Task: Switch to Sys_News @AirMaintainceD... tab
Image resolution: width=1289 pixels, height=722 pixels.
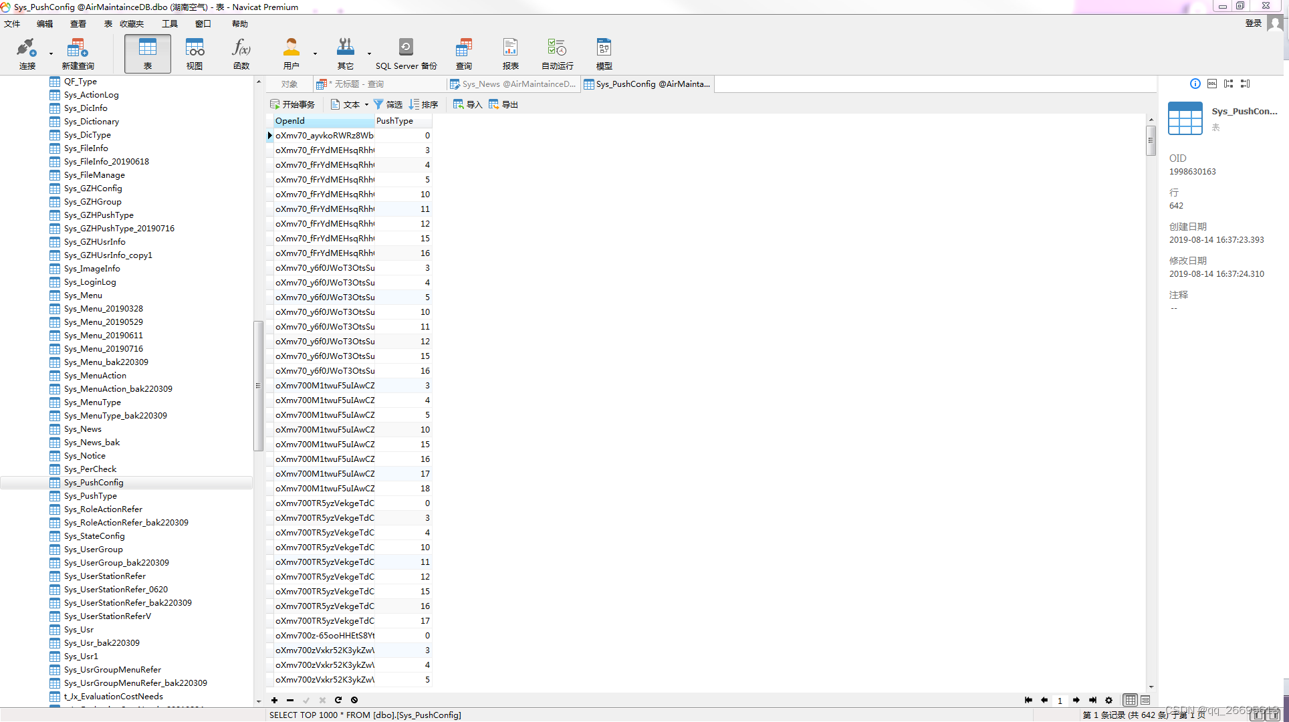Action: click(x=513, y=84)
